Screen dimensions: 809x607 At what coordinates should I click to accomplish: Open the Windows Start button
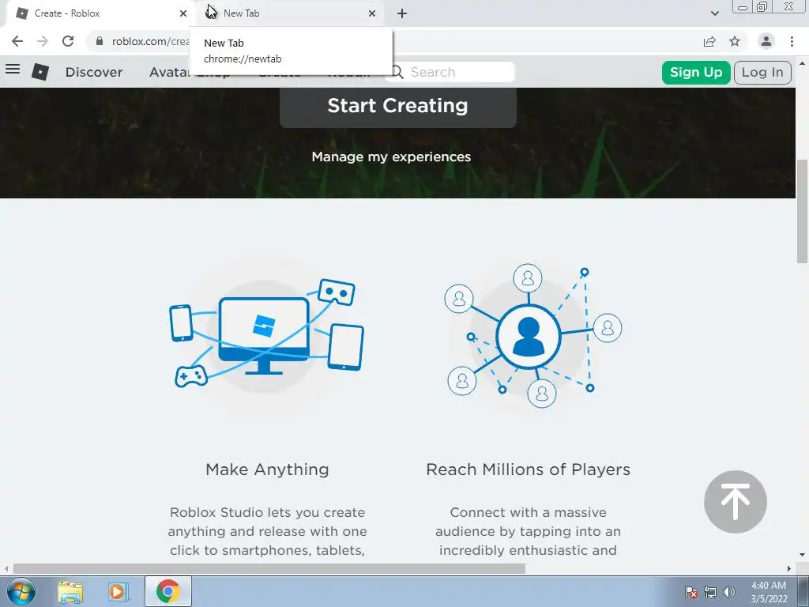tap(21, 591)
